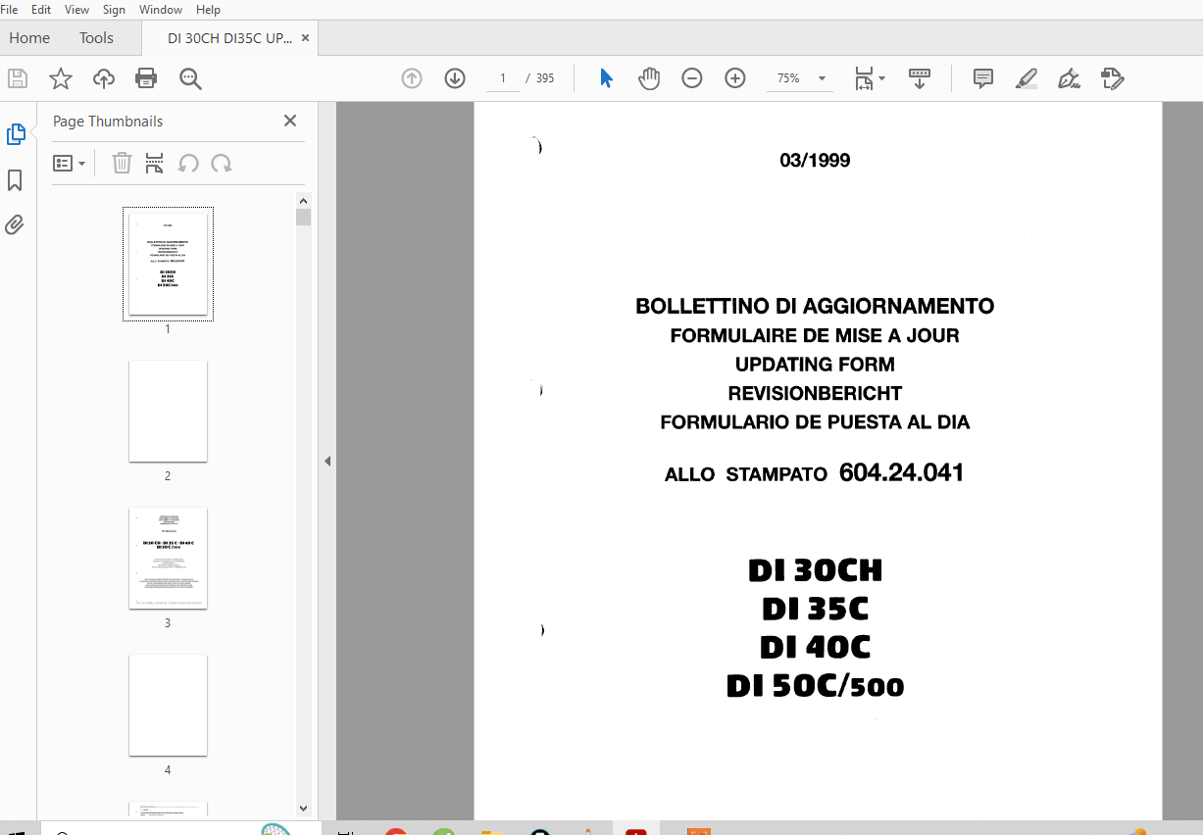1203x835 pixels.
Task: Open the Edit menu
Action: click(x=41, y=10)
